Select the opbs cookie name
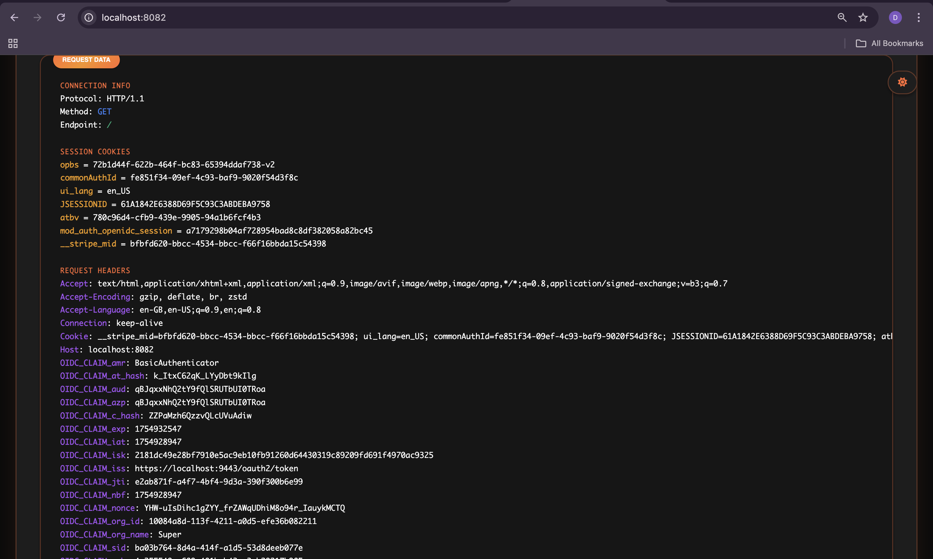This screenshot has height=559, width=933. (69, 165)
